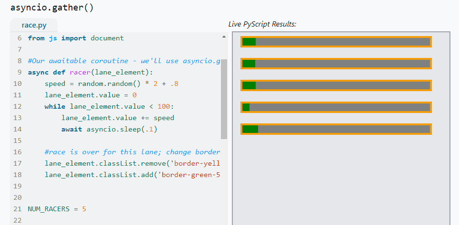Select the bottom racer progress bar
The width and height of the screenshot is (459, 225).
click(336, 129)
